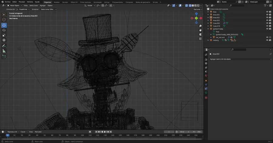The image size is (273, 143).
Task: Open the Output properties tab
Action: click(206, 63)
